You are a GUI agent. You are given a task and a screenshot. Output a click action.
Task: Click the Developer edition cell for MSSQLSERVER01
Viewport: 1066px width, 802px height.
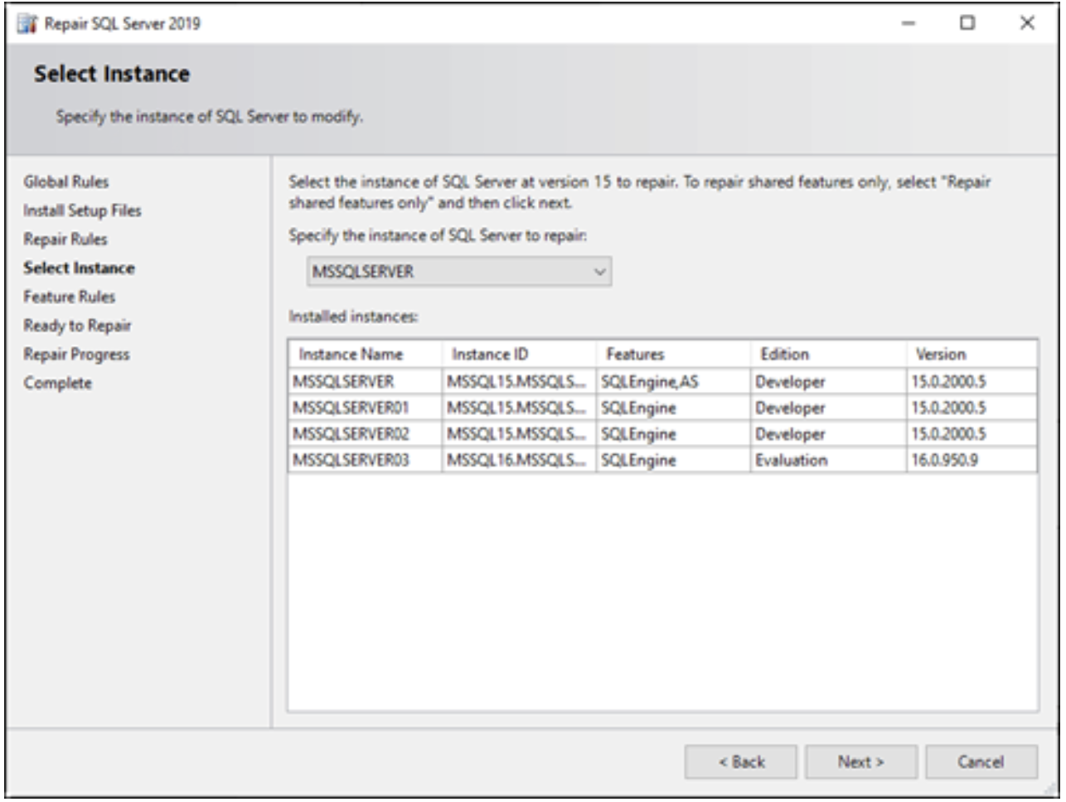[828, 408]
